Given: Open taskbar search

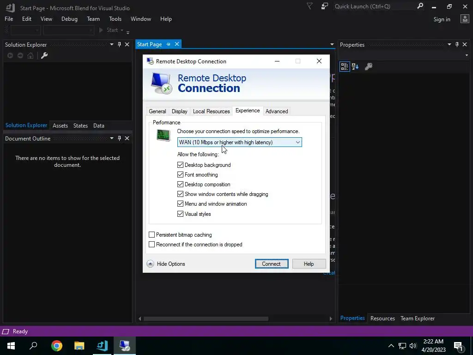Looking at the screenshot, I should [33, 346].
